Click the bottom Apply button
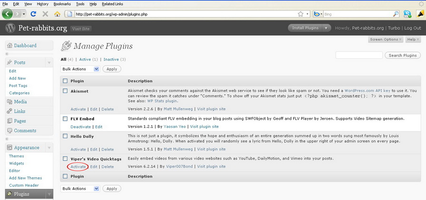The width and height of the screenshot is (426, 200). tap(112, 189)
